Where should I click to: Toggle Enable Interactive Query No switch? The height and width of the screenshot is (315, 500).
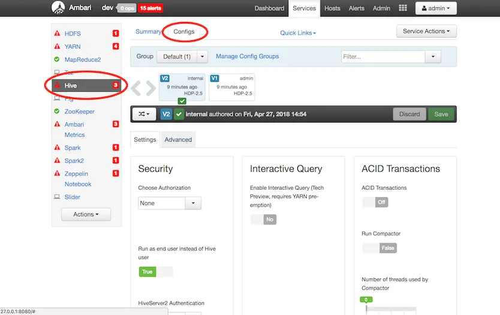tap(263, 219)
